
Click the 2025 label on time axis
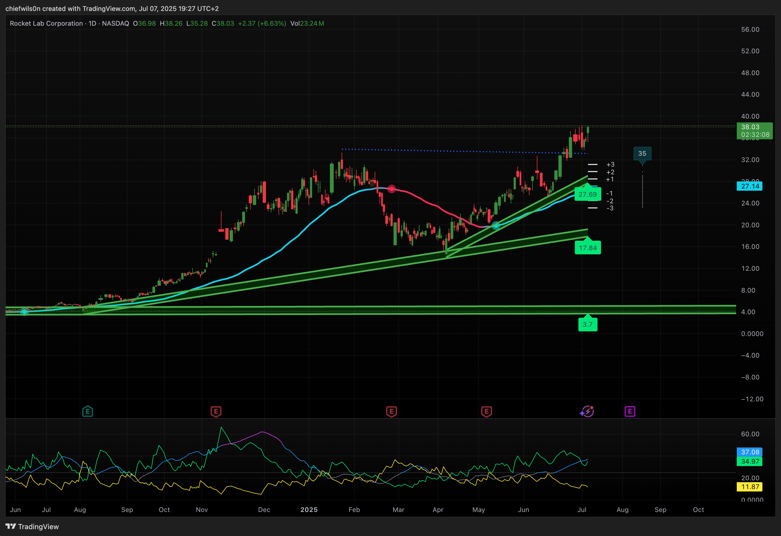click(x=309, y=510)
